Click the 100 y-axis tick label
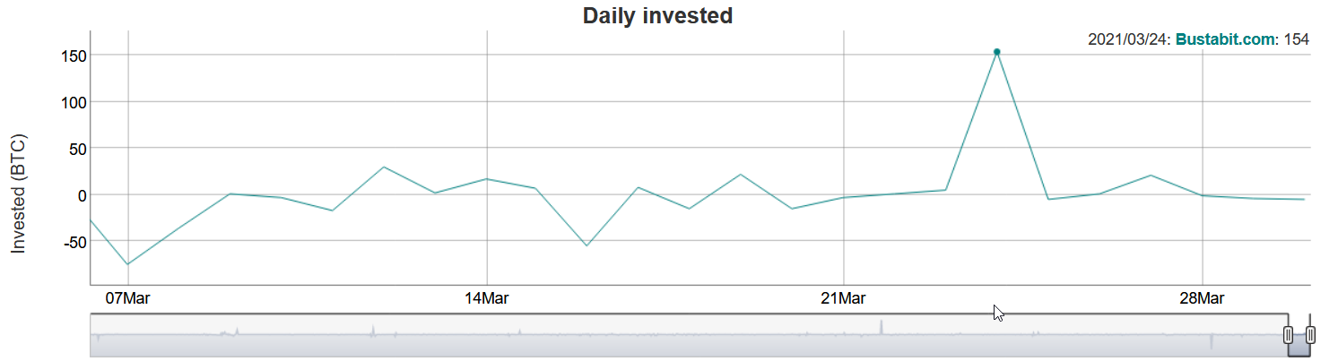 coord(74,102)
